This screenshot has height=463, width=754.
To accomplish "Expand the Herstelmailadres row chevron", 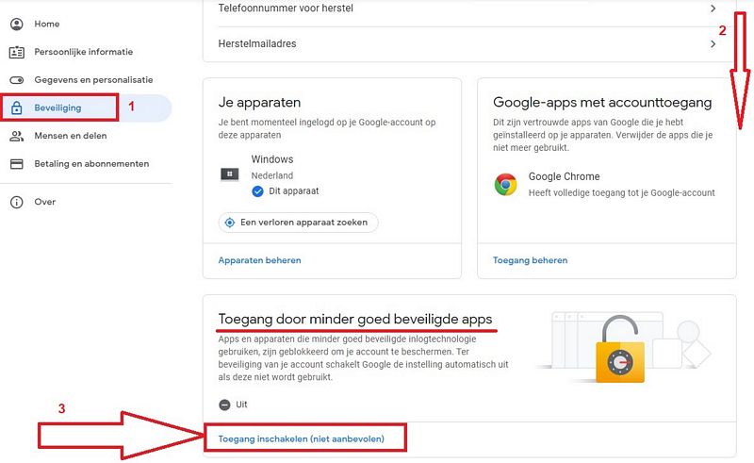I will (x=713, y=43).
